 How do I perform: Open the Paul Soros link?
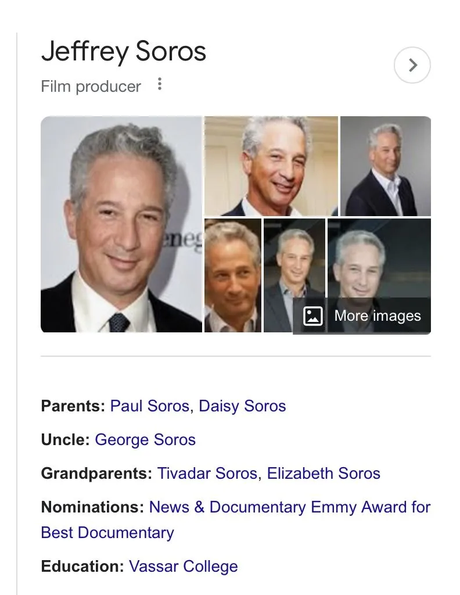coord(149,406)
